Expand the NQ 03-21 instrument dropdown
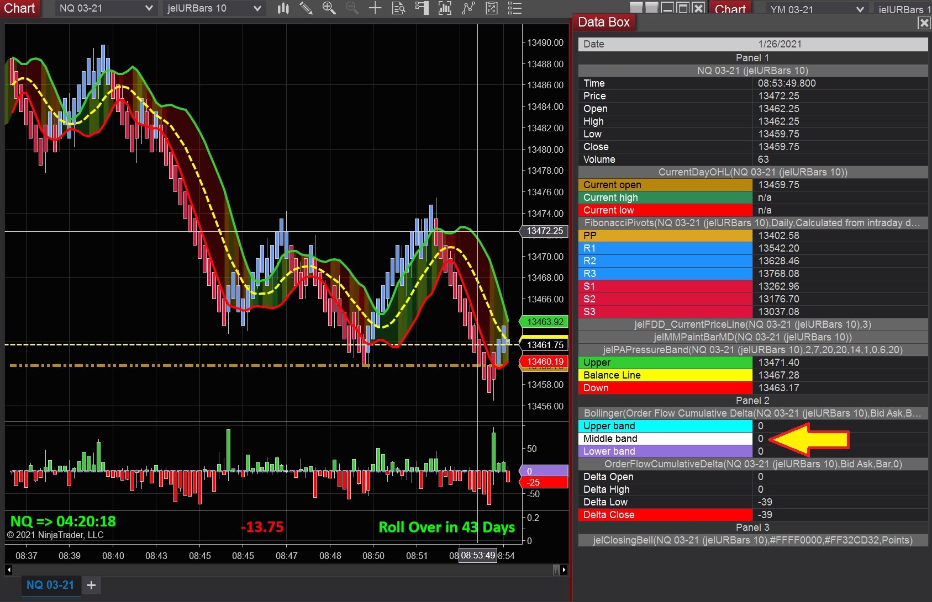Viewport: 932px width, 602px height. (148, 8)
